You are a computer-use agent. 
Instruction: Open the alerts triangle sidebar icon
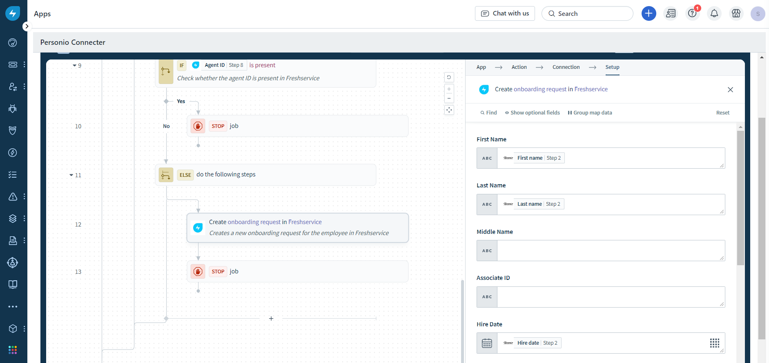coord(13,197)
